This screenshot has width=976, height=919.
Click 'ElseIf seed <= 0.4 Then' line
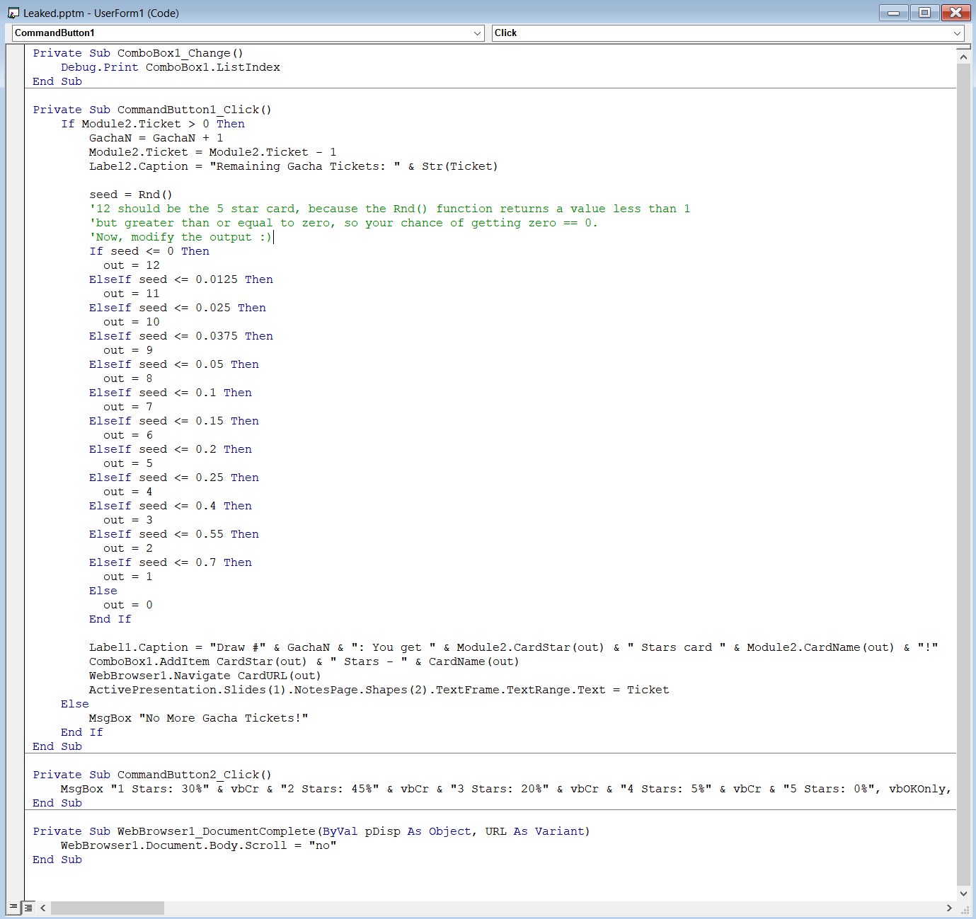click(171, 506)
